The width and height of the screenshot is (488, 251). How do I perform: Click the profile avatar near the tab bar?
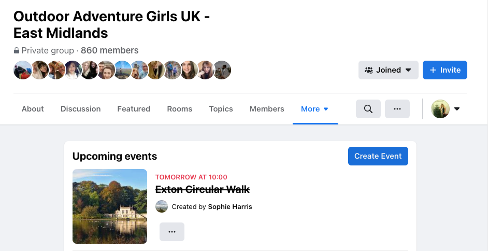(x=440, y=109)
